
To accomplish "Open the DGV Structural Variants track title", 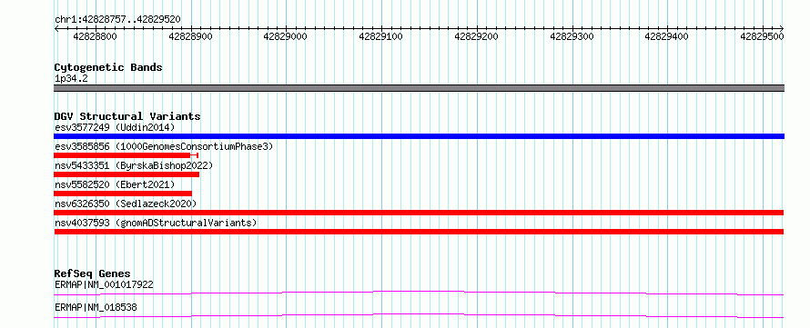I will pos(127,116).
